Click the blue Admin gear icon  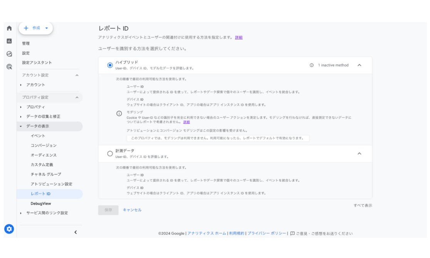tap(9, 229)
